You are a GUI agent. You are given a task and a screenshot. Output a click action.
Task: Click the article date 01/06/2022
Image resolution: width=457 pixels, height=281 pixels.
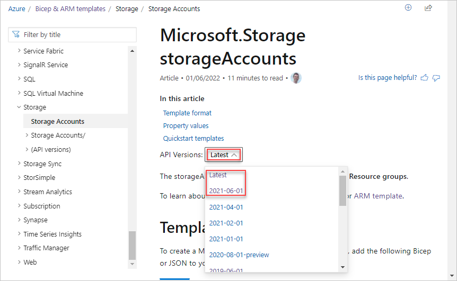(x=203, y=78)
